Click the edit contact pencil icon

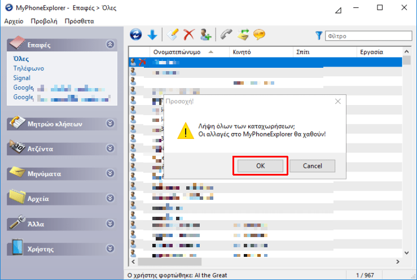pyautogui.click(x=173, y=34)
